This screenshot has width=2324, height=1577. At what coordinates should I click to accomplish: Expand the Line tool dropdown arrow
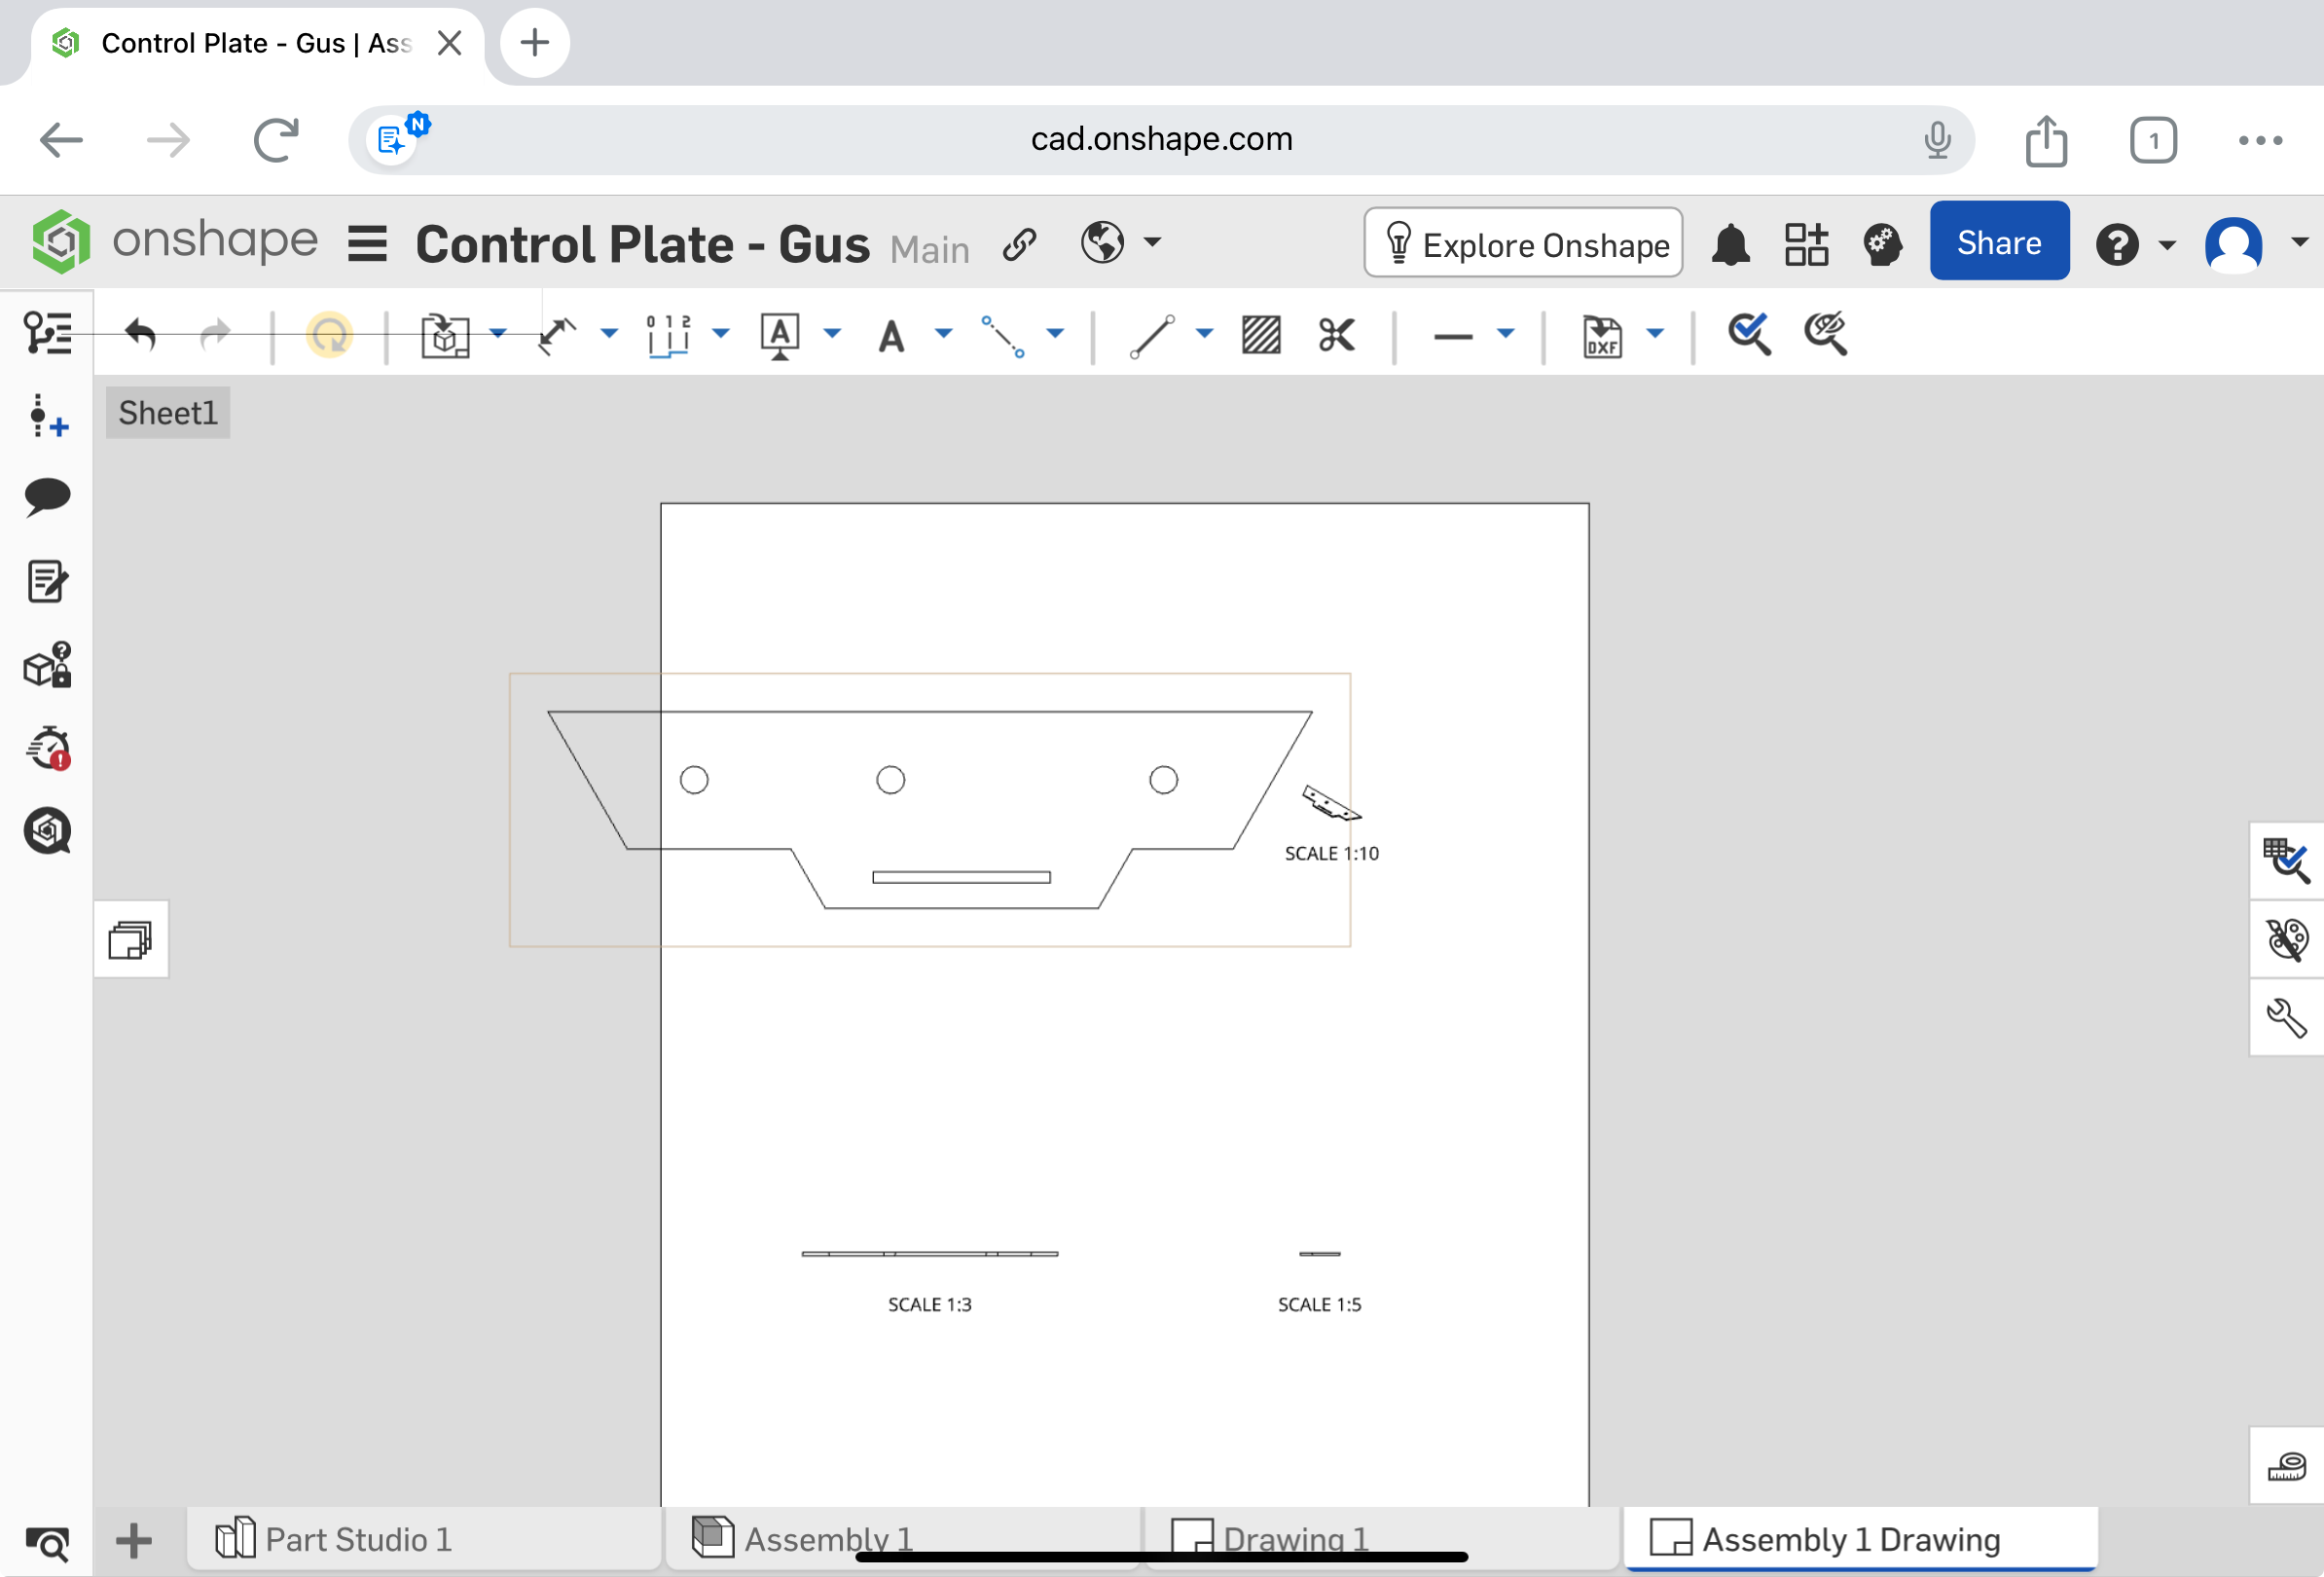click(x=1205, y=333)
